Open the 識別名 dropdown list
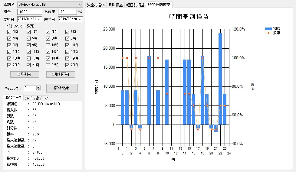Image resolution: width=296 pixels, height=172 pixels. (80, 5)
